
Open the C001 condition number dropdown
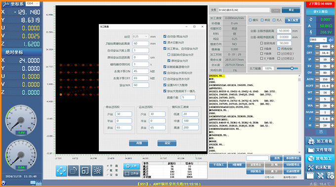(318, 40)
